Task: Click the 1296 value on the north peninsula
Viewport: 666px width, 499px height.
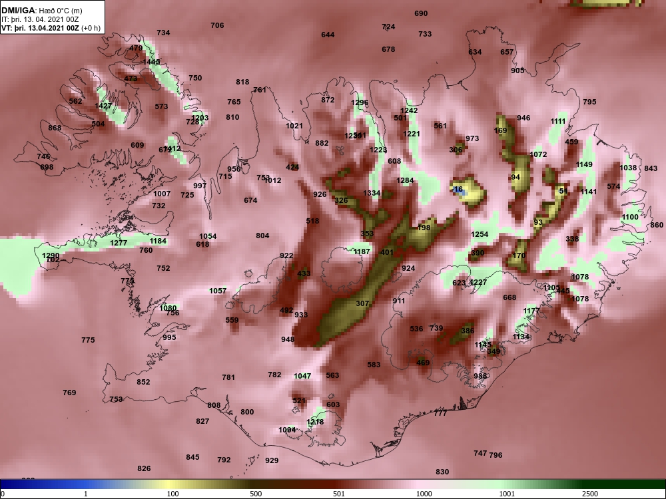Action: pos(360,102)
